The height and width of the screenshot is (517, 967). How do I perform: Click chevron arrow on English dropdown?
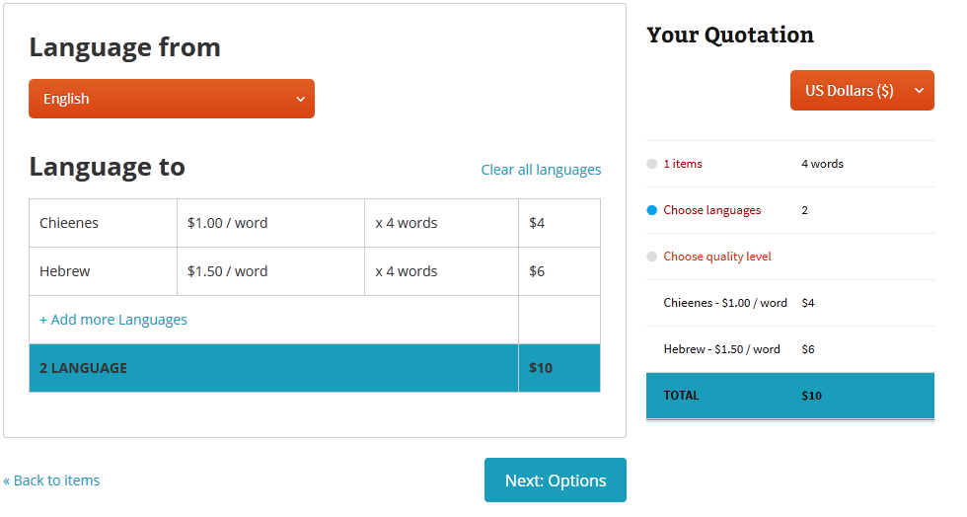(300, 99)
